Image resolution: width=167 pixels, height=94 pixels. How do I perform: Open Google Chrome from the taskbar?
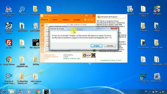[x=38, y=92]
